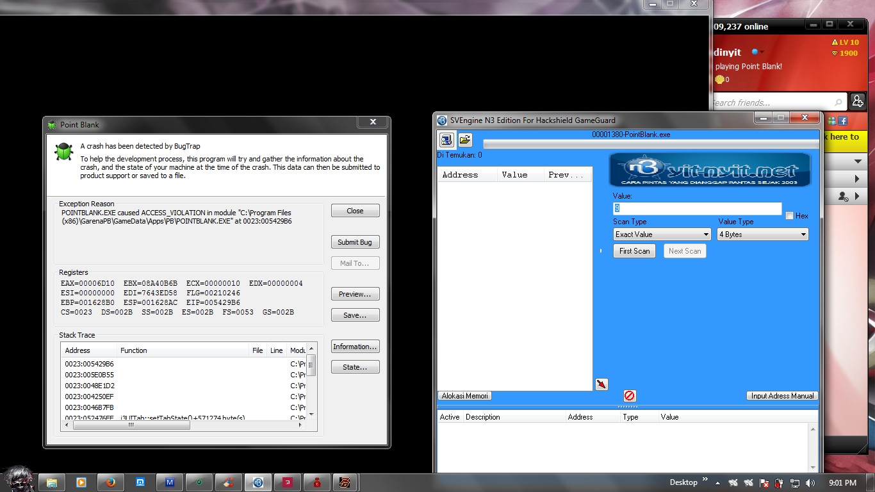Click the red arrow add-address icon

click(x=601, y=384)
